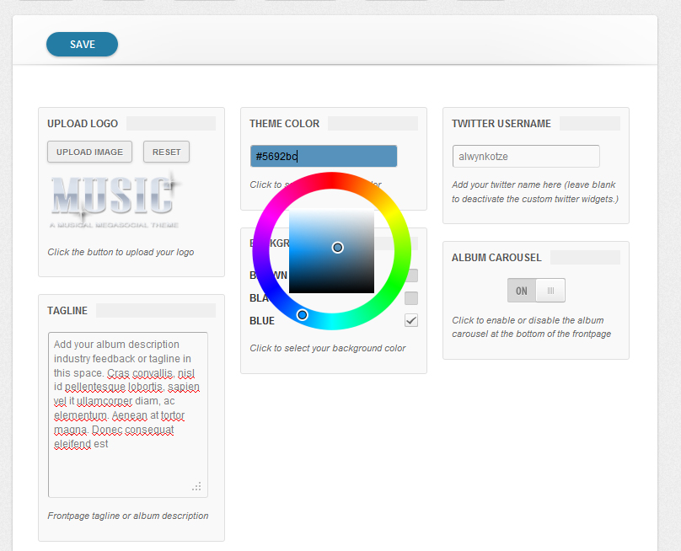
Task: Focus the Twitter username field
Action: coord(526,157)
